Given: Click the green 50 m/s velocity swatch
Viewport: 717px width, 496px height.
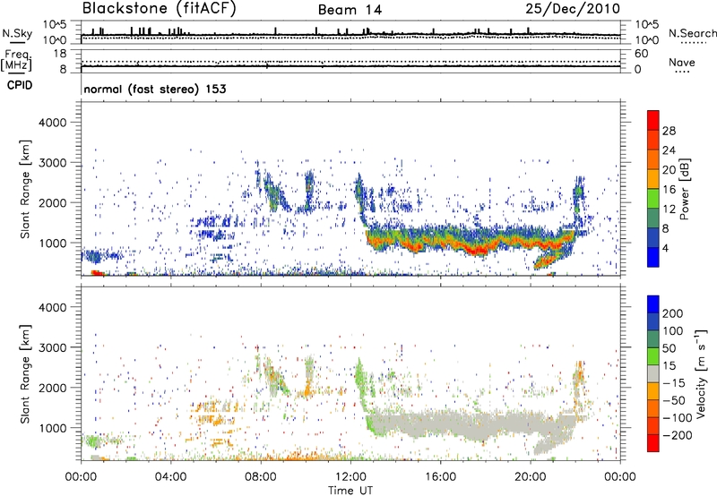Looking at the screenshot, I should coord(653,356).
